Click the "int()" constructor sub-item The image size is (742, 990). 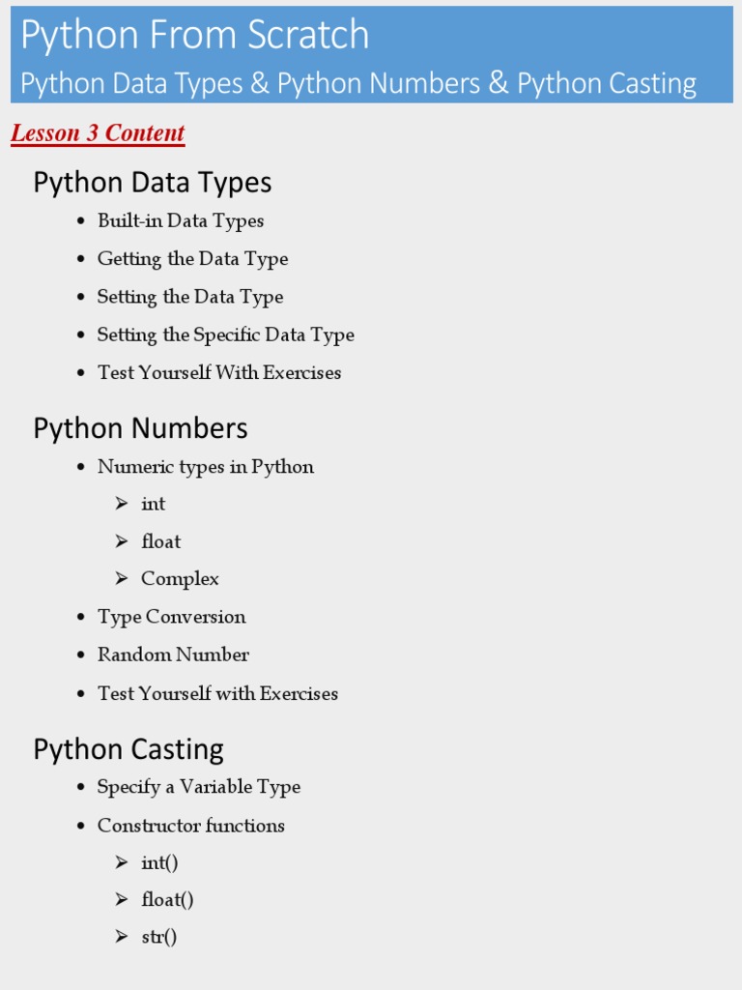tap(159, 863)
